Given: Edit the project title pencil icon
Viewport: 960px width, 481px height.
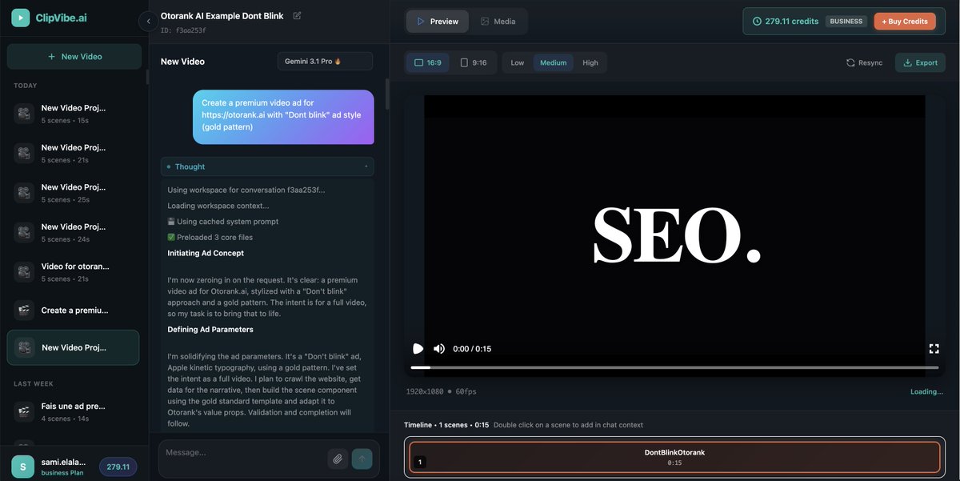Looking at the screenshot, I should (298, 15).
